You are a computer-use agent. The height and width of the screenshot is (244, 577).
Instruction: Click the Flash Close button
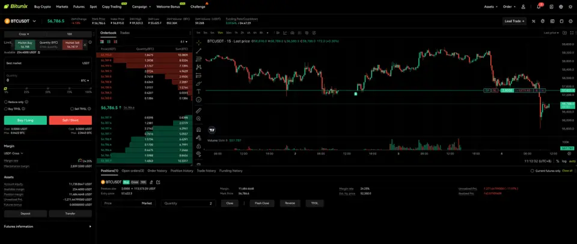261,203
